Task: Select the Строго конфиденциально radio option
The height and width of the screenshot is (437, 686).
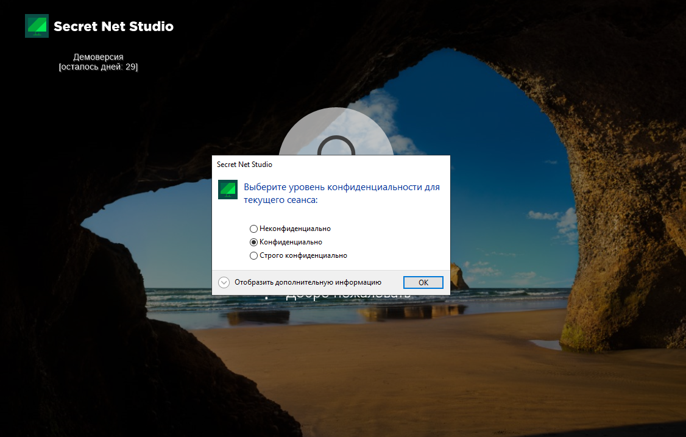Action: [299, 255]
